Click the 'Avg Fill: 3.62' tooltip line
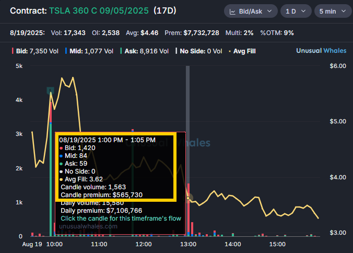 point(81,179)
